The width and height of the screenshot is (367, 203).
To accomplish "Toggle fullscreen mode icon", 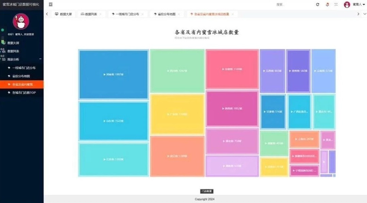I will coord(336,4).
